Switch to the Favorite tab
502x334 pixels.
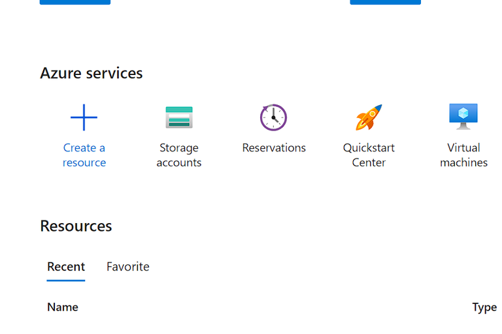coord(127,267)
